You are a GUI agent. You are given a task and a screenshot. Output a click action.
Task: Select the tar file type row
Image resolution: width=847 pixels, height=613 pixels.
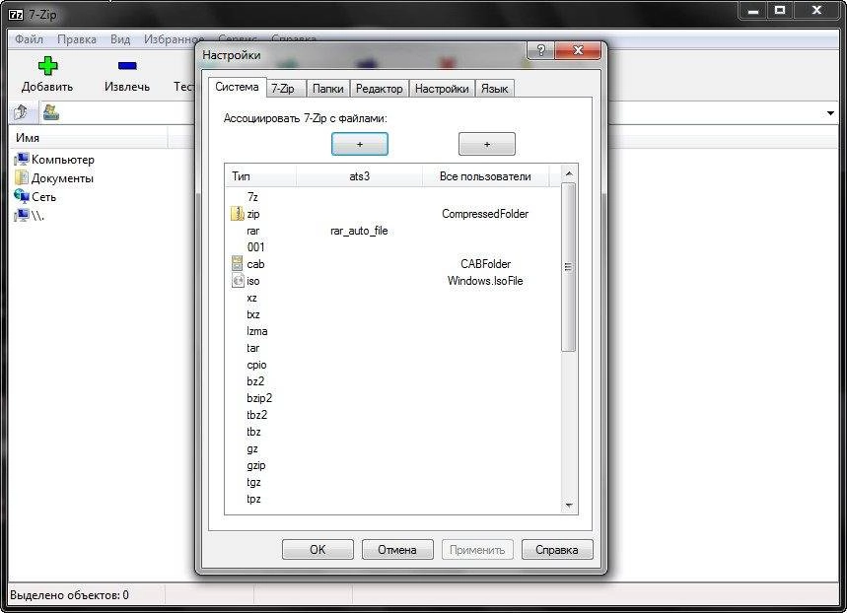tap(393, 348)
